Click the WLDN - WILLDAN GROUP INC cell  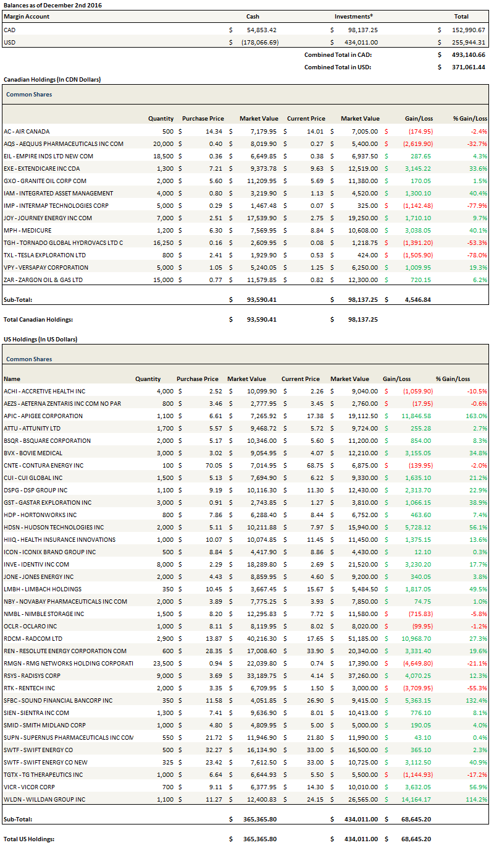coord(43,799)
